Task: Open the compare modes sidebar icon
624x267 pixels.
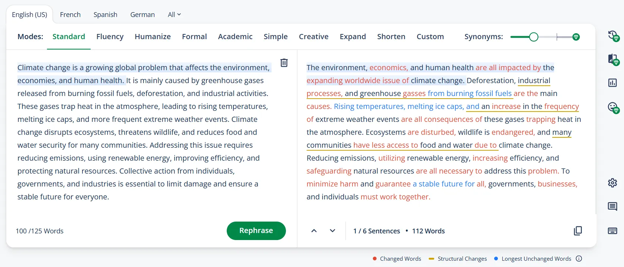Action: [613, 59]
